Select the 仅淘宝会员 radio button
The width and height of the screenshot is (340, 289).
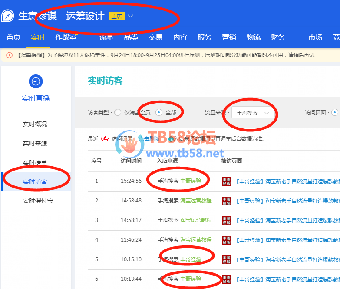118,113
